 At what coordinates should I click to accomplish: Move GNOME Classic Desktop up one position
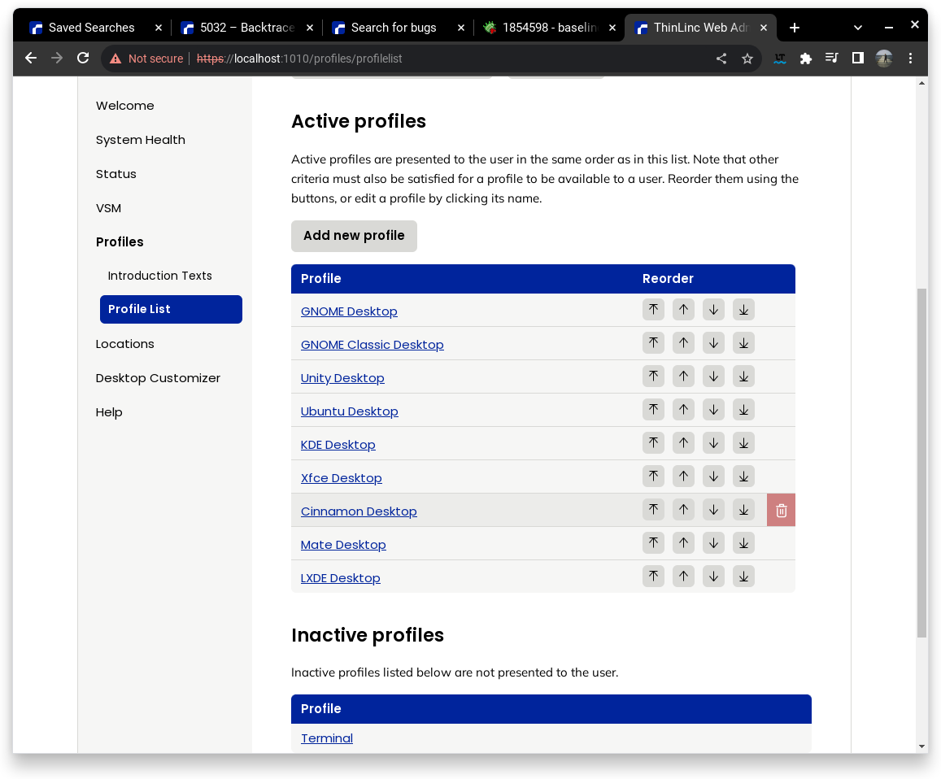[683, 342]
